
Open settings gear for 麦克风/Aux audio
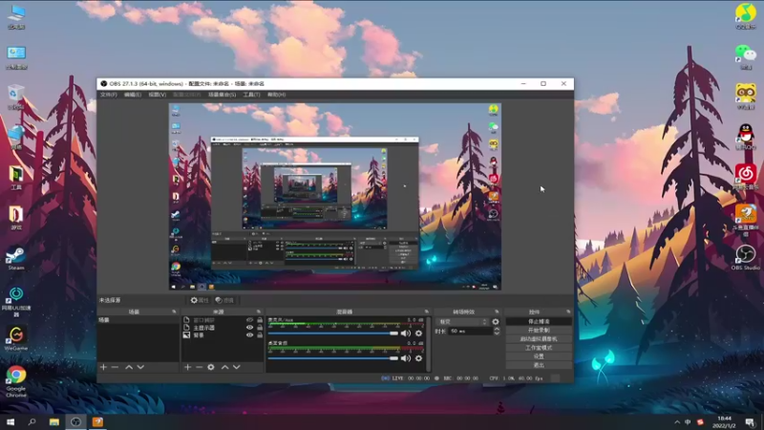[x=418, y=333]
